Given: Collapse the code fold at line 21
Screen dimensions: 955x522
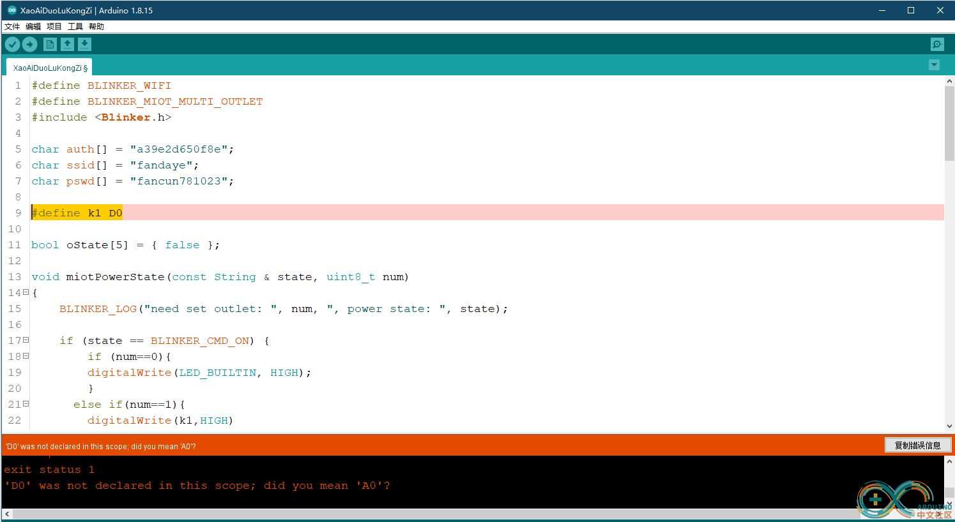Looking at the screenshot, I should (26, 404).
